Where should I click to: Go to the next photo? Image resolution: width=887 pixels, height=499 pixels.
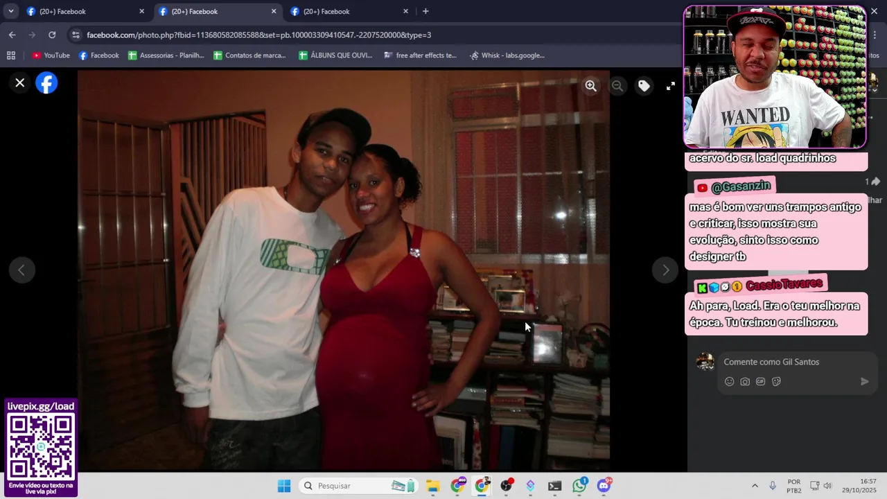(x=665, y=270)
